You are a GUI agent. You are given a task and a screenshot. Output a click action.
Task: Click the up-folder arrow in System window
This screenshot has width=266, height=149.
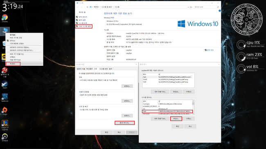(x=87, y=7)
